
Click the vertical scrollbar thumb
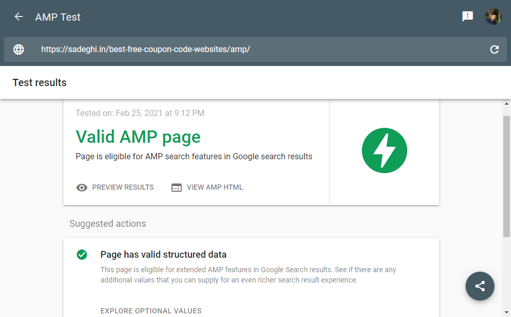pos(506,176)
